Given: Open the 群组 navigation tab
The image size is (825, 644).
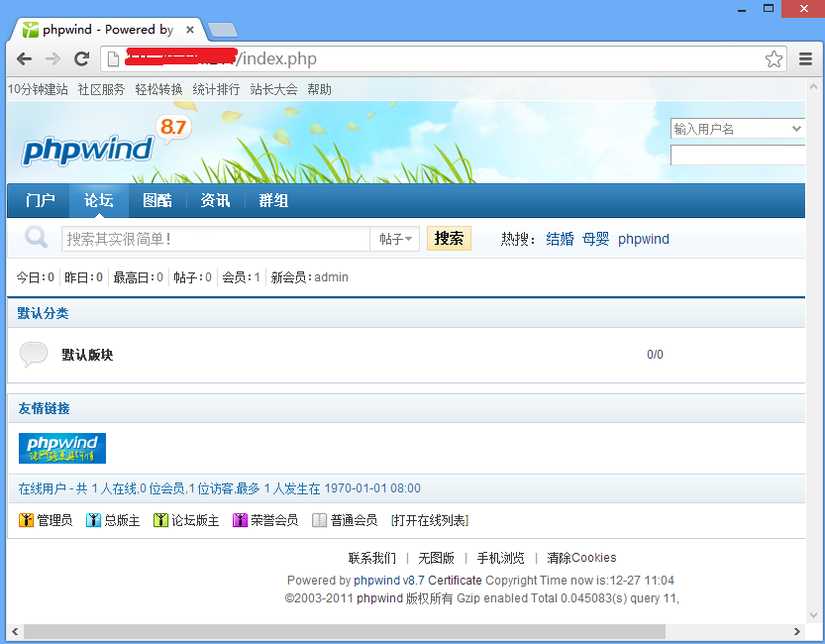Looking at the screenshot, I should [x=273, y=200].
